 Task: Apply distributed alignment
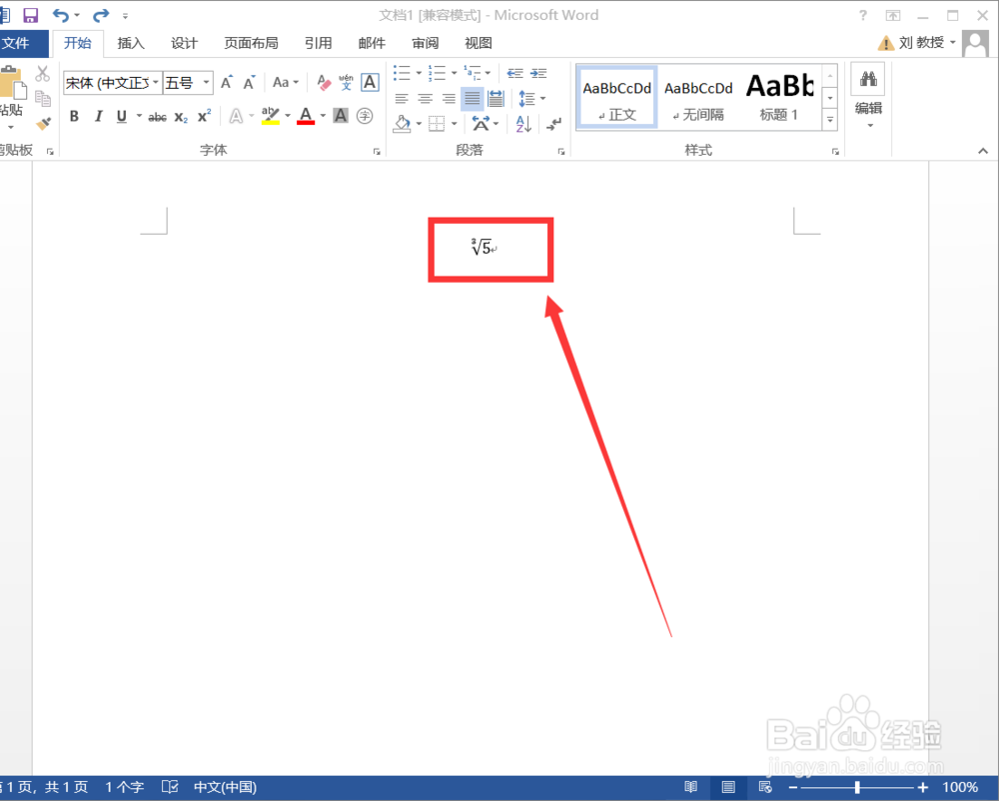click(x=496, y=98)
